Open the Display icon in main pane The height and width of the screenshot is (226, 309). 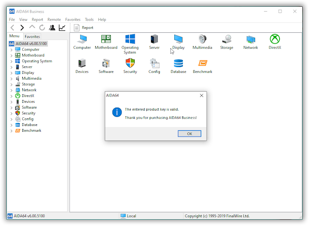[178, 39]
